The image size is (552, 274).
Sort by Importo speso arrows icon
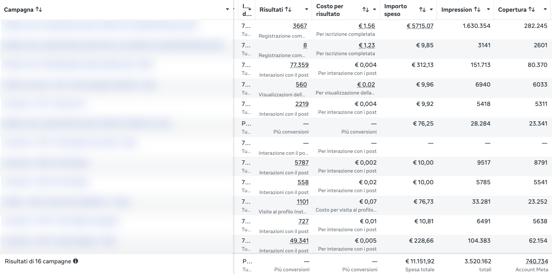pyautogui.click(x=422, y=10)
